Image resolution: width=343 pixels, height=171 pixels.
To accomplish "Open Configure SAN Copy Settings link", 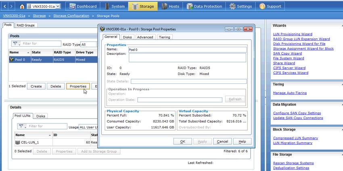I will coord(297,113).
